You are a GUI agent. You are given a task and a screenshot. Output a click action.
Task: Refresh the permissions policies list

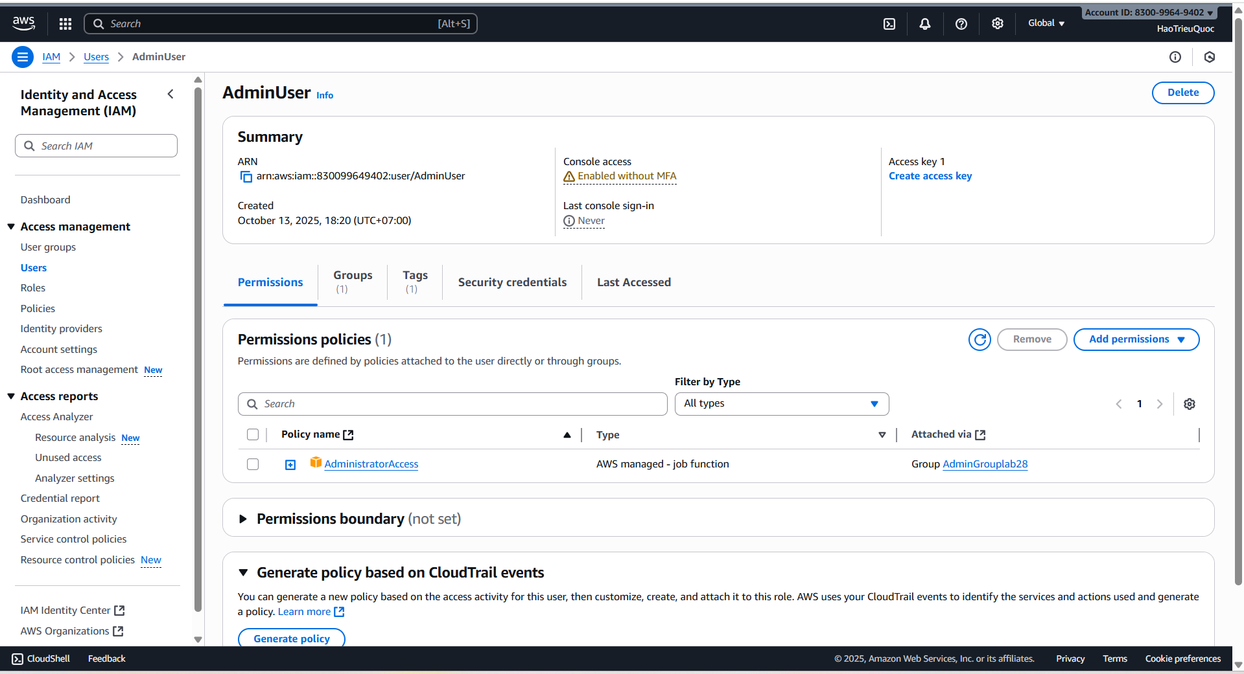[980, 339]
